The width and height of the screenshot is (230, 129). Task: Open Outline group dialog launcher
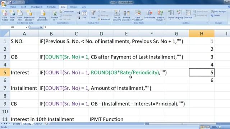pyautogui.click(x=207, y=23)
